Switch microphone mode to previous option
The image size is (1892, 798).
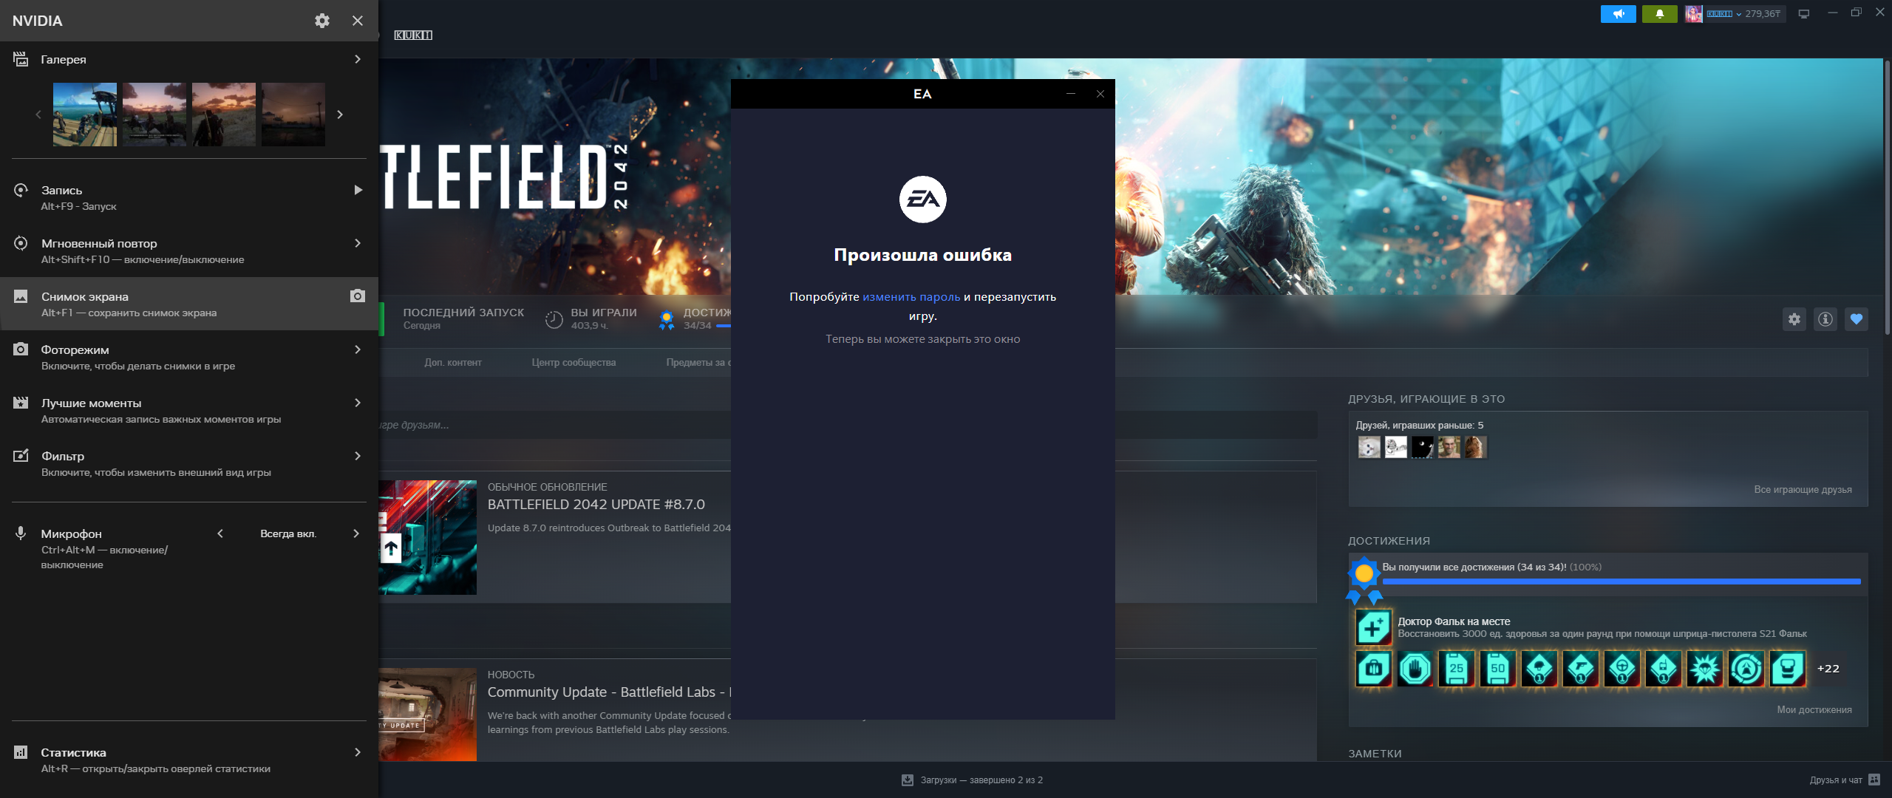220,533
